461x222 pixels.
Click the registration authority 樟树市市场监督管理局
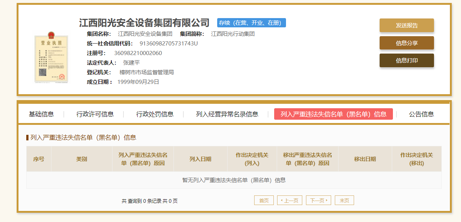tap(147, 72)
